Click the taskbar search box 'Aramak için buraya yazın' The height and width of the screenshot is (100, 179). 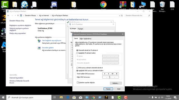point(29,97)
